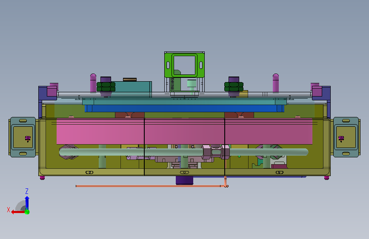Viewport: 369px width, 239px height.
Task: Select the left pink panel section
Action: click(x=100, y=131)
